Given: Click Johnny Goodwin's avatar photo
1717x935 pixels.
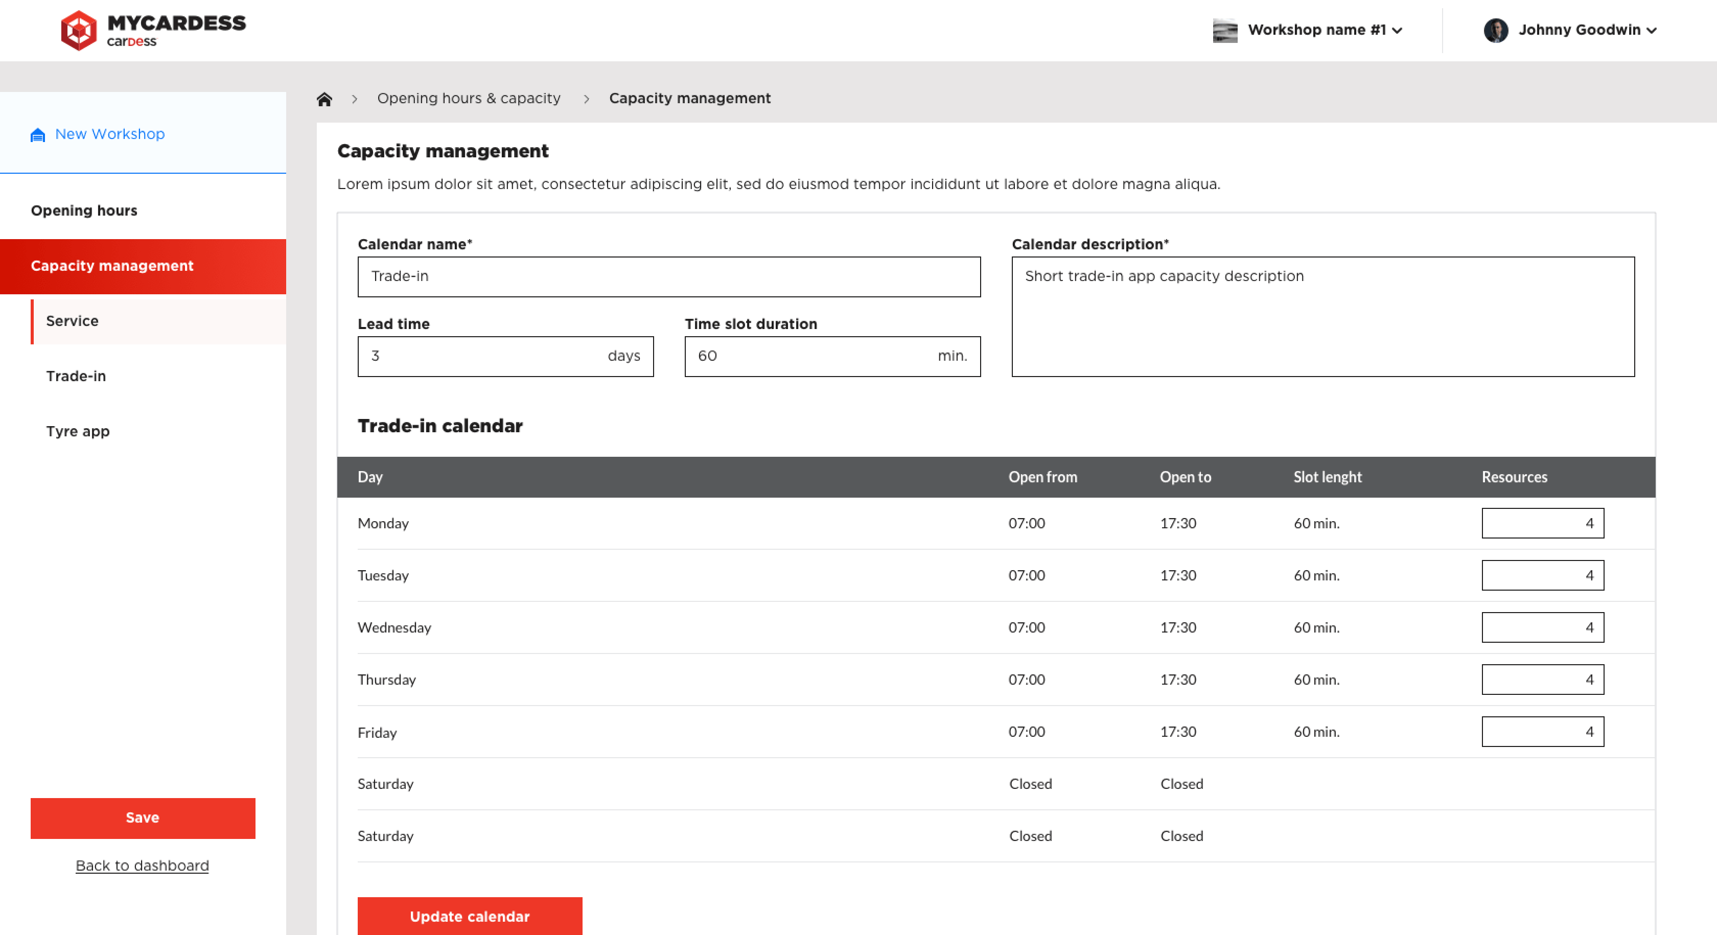Looking at the screenshot, I should pyautogui.click(x=1496, y=31).
